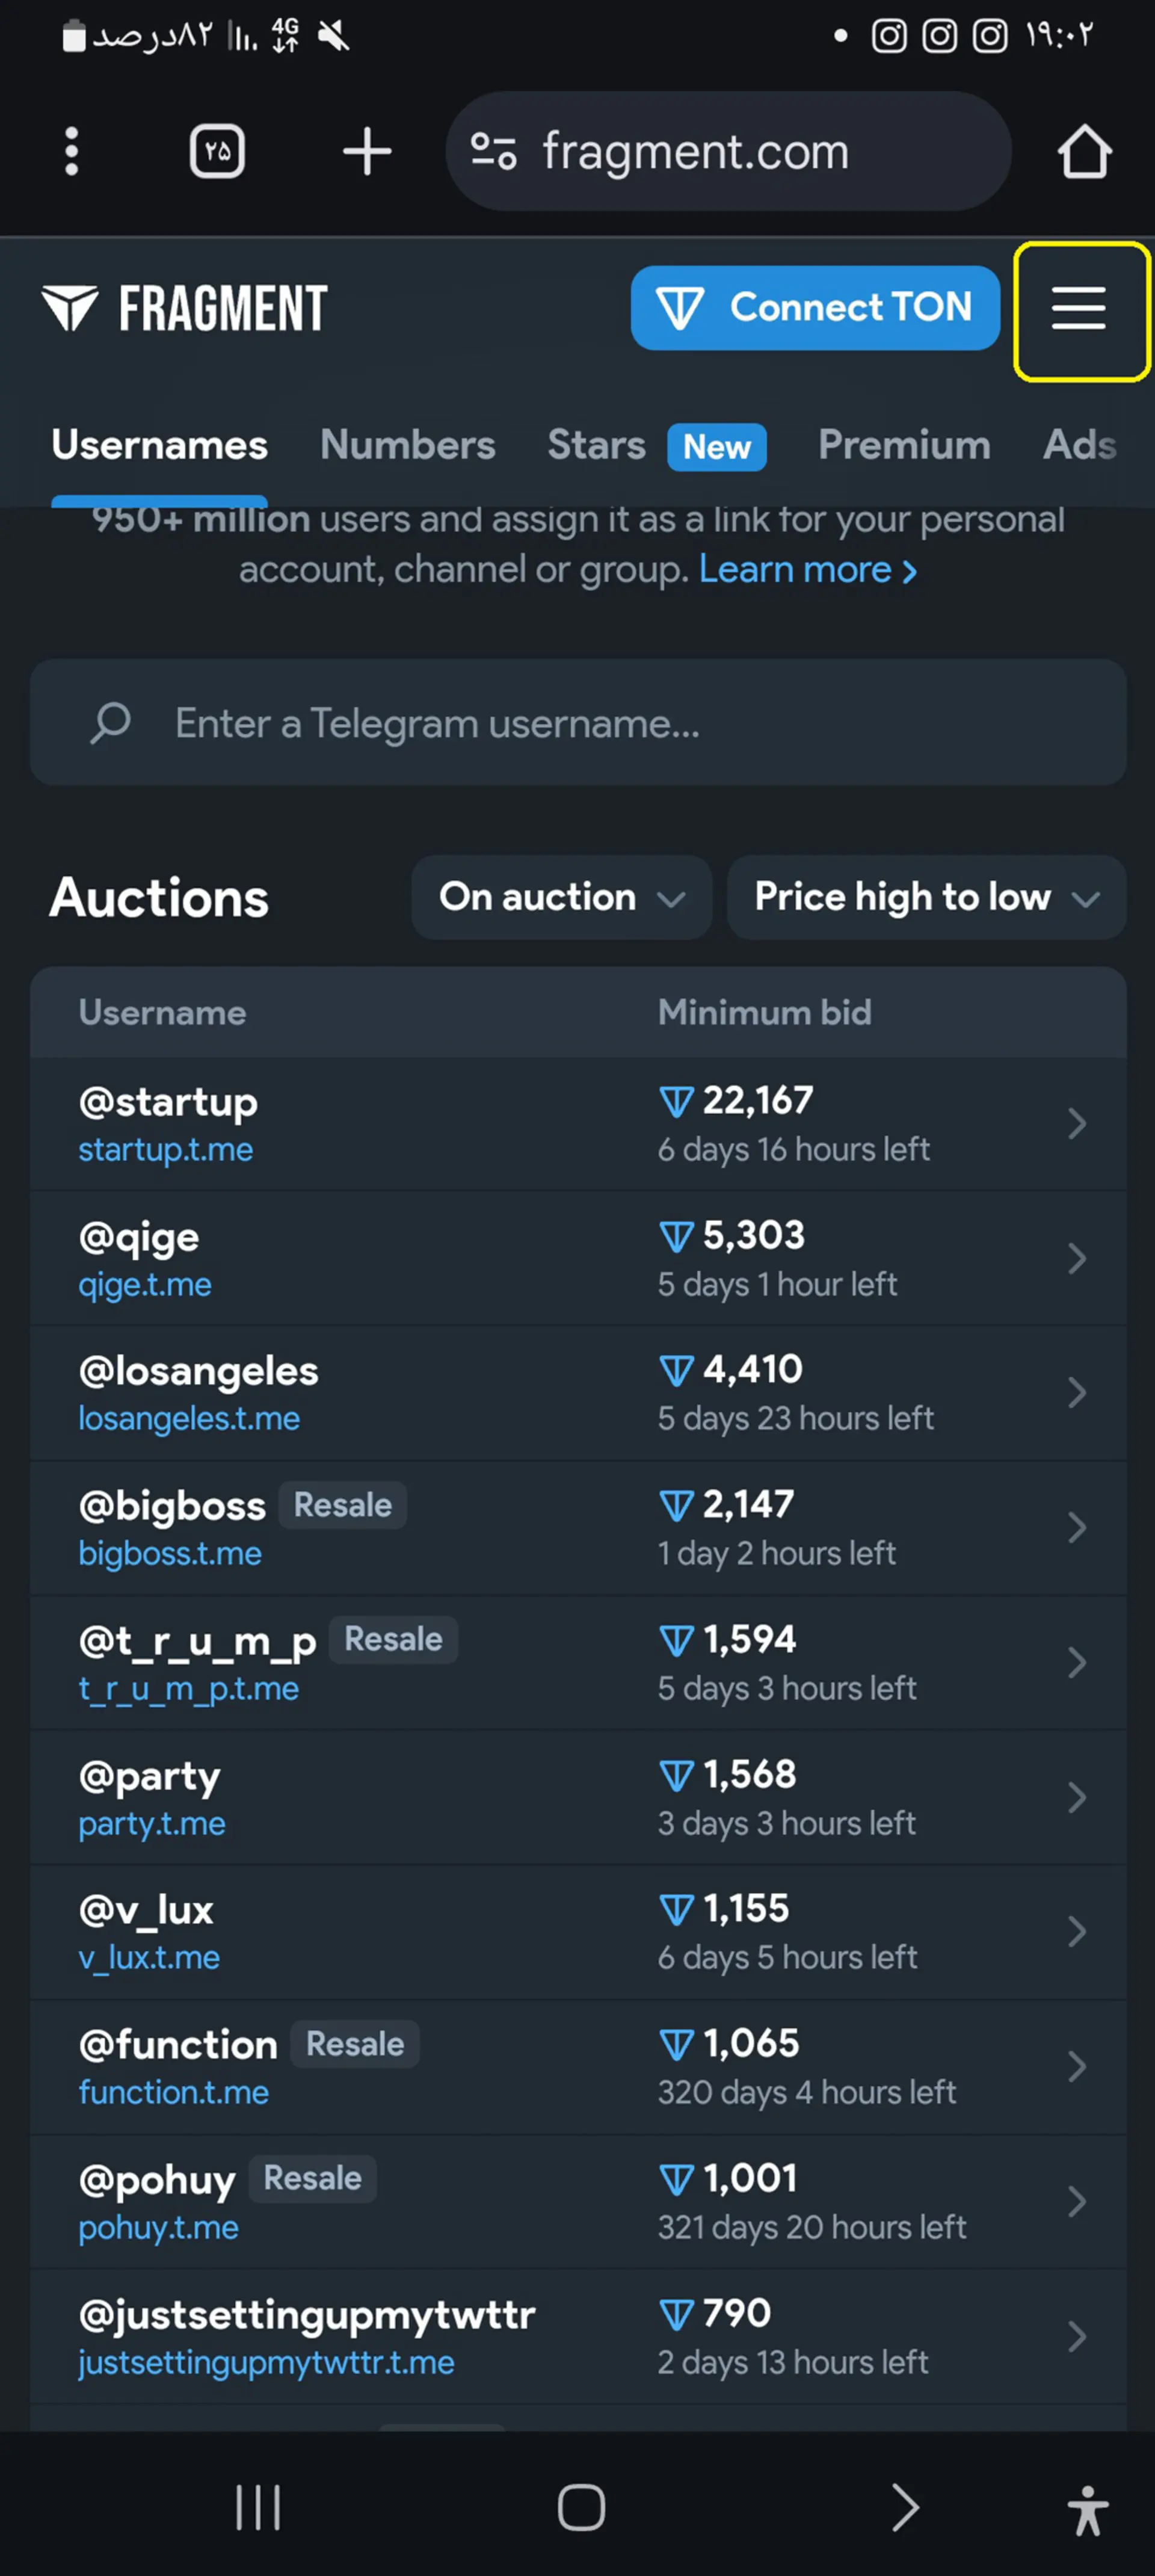This screenshot has height=2576, width=1155.
Task: Follow the Learn more link
Action: coord(807,569)
